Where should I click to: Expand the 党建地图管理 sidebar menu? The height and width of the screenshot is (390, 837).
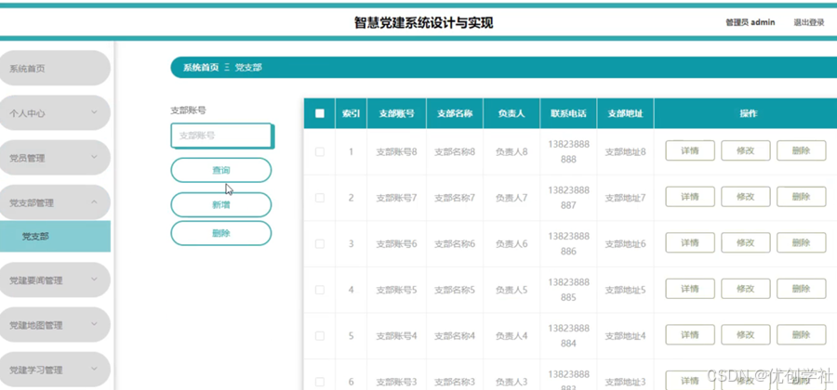[x=55, y=324]
